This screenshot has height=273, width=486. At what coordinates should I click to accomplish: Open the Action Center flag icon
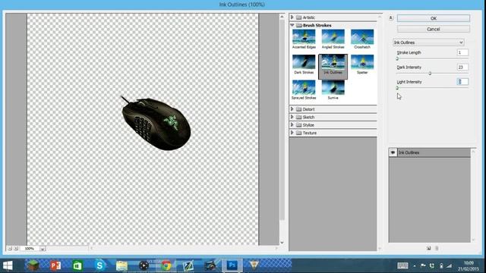(x=423, y=265)
